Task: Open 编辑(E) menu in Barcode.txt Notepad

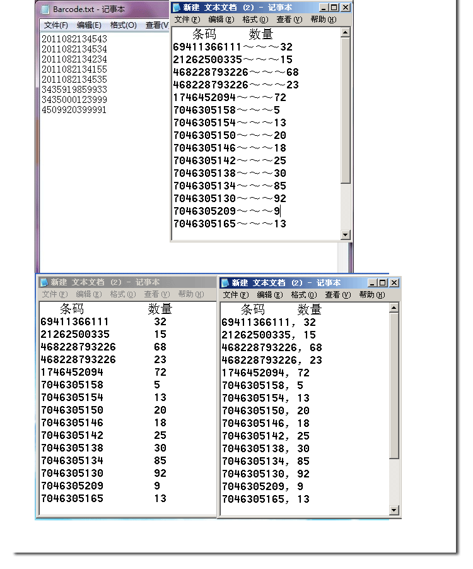Action: point(89,25)
